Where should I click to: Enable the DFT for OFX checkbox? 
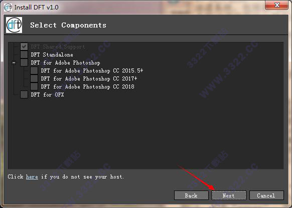pyautogui.click(x=24, y=94)
